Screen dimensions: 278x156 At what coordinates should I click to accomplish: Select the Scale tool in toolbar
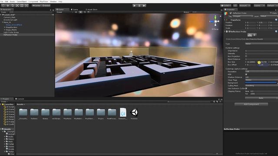17,6
